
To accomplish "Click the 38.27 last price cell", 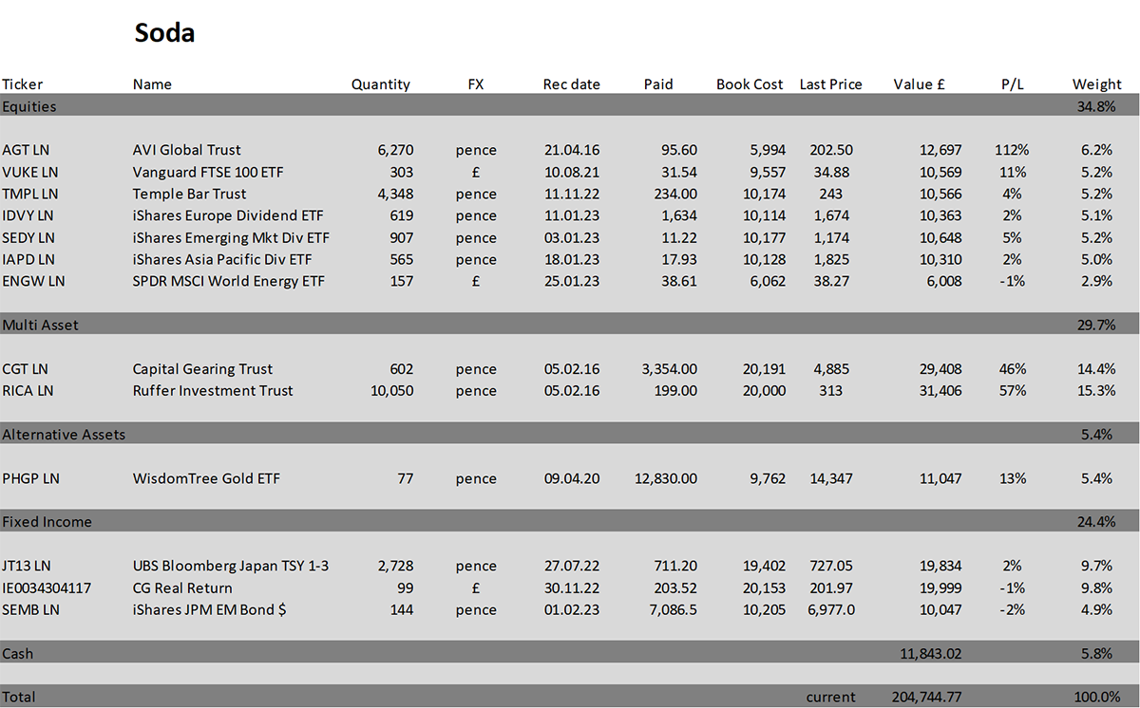I will pos(830,281).
